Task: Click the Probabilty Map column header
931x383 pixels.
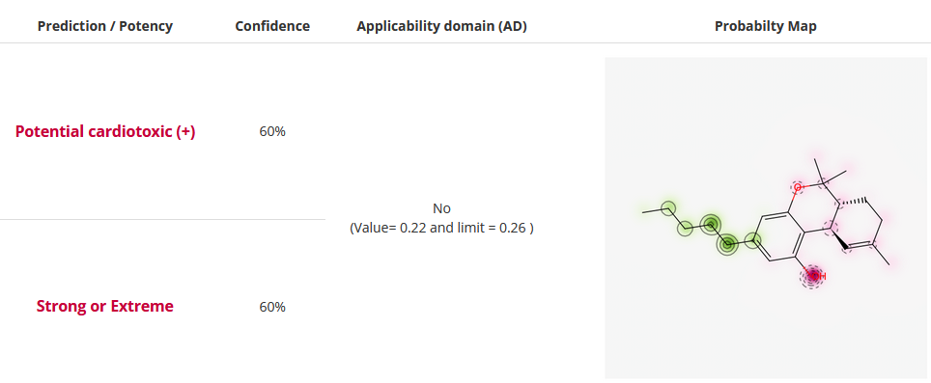Action: [765, 26]
